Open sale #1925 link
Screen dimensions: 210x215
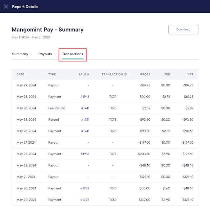coord(85,200)
